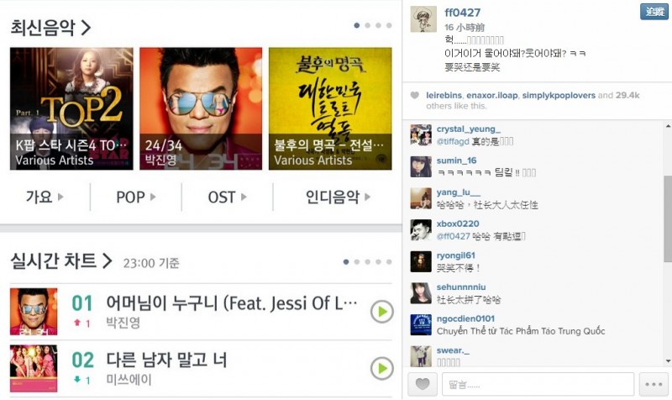
Task: Select the second pagination dot of 최신음악
Action: tap(367, 25)
